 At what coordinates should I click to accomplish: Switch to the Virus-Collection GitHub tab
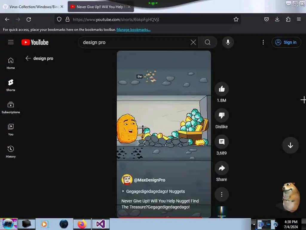click(33, 7)
